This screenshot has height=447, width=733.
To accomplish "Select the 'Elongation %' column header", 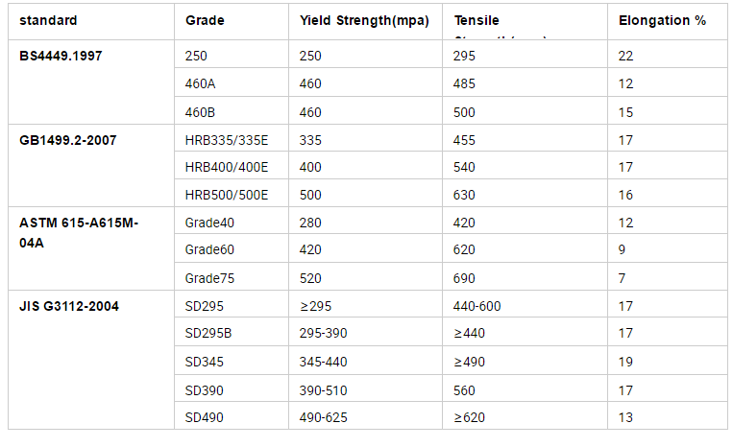I will click(667, 21).
